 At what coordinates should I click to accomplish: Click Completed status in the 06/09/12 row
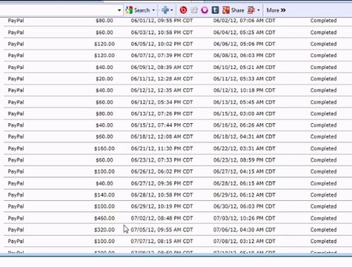[x=323, y=67]
